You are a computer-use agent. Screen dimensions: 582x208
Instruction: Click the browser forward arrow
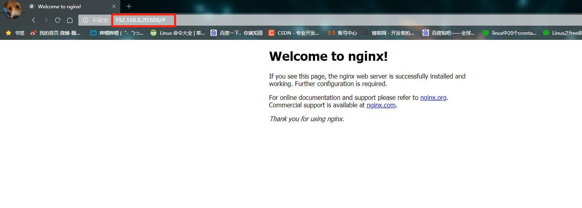[46, 20]
